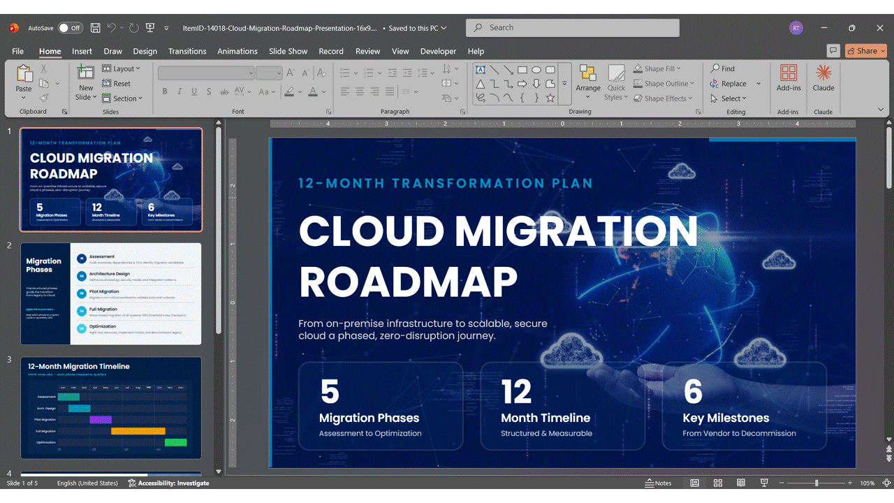Click the Format Painter brush icon

(x=43, y=98)
